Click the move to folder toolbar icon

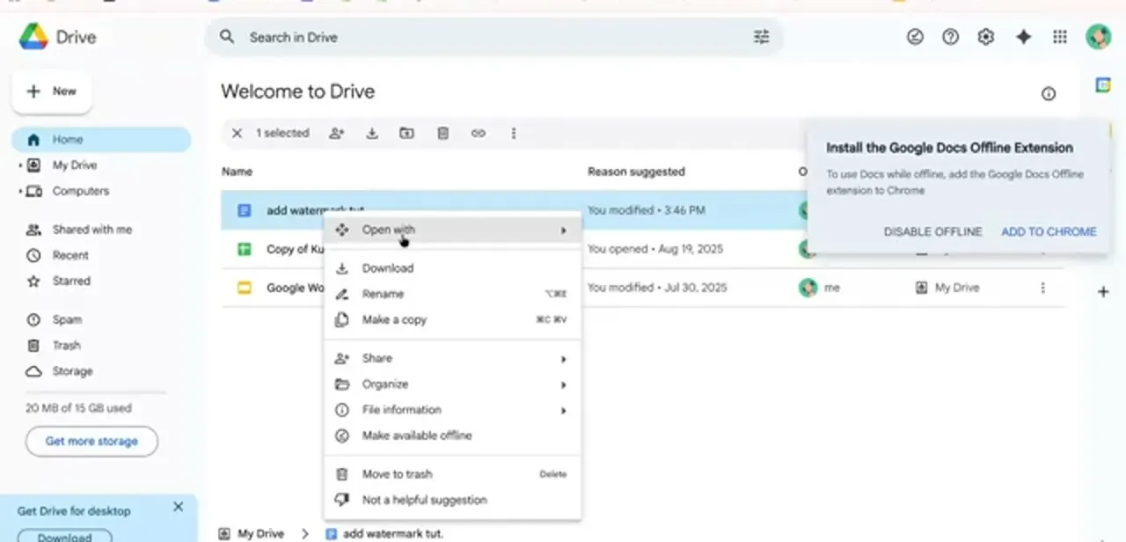[406, 134]
